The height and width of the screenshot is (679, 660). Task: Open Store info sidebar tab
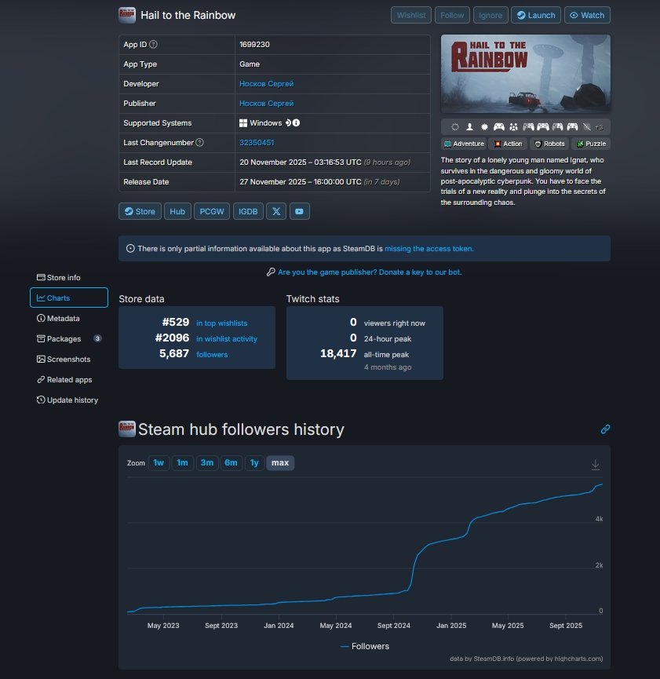[x=69, y=278]
